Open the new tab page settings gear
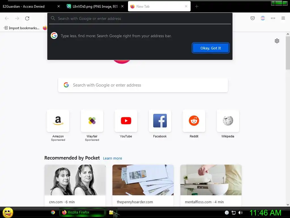This screenshot has width=290, height=218. [277, 41]
